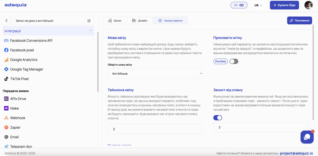Viewport: 318px width, 156px height.
Task: Go back using the left arrow button
Action: [7, 21]
